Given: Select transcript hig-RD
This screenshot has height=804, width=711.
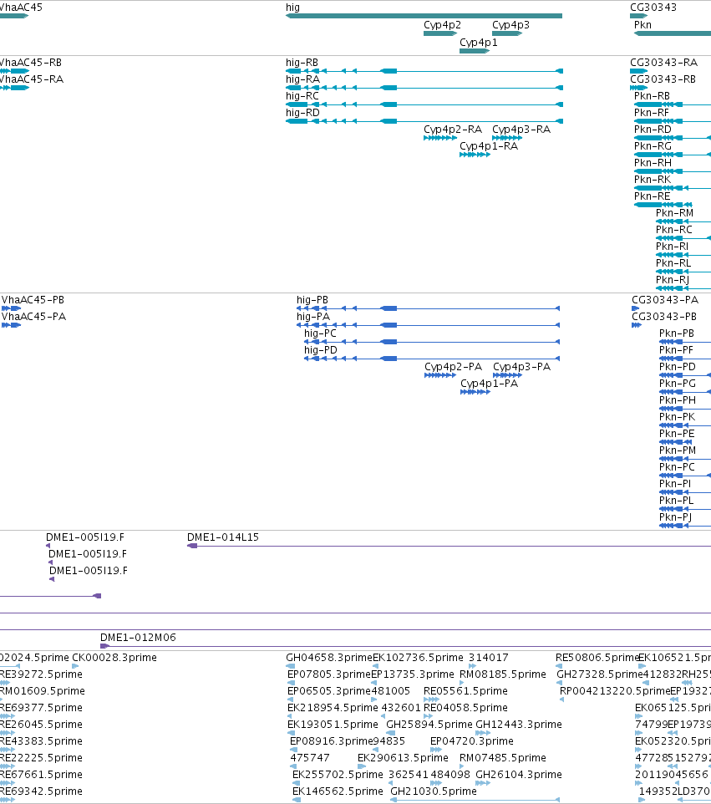Looking at the screenshot, I should click(424, 121).
